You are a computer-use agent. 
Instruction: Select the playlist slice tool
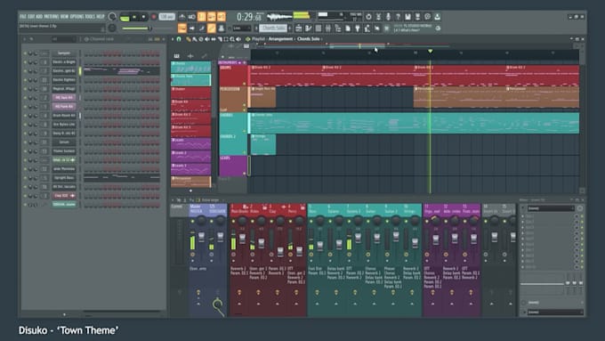coord(220,39)
